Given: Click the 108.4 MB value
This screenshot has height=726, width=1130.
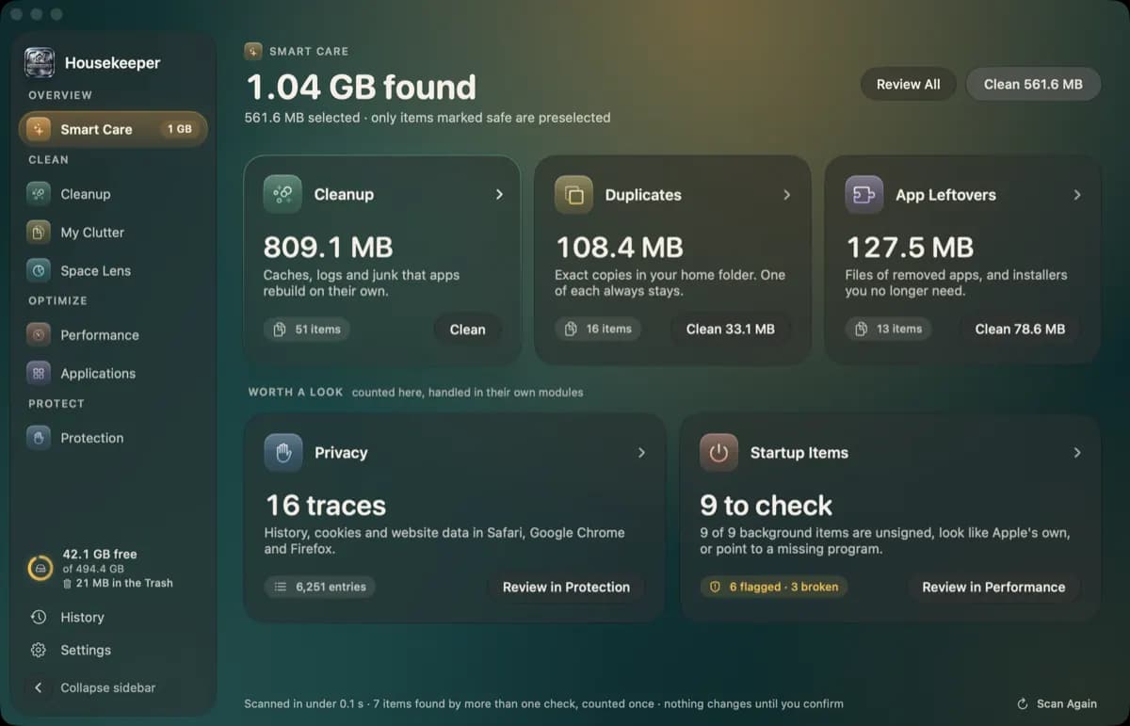Looking at the screenshot, I should tap(620, 247).
